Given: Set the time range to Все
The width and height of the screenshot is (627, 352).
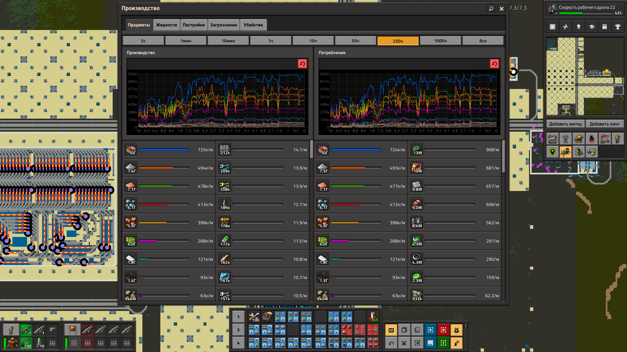Looking at the screenshot, I should click(483, 41).
